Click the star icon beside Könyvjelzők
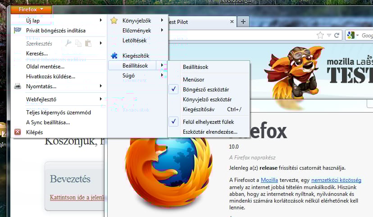The image size is (373, 217). tap(114, 20)
